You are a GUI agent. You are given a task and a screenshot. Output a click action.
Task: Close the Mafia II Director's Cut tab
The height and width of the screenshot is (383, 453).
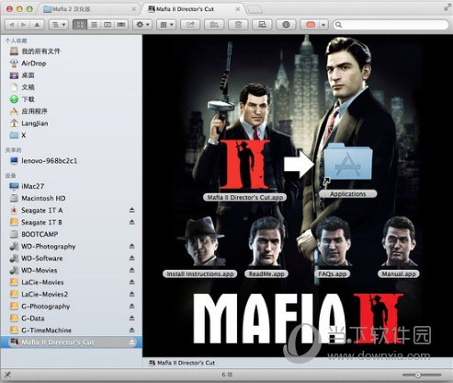[x=238, y=9]
